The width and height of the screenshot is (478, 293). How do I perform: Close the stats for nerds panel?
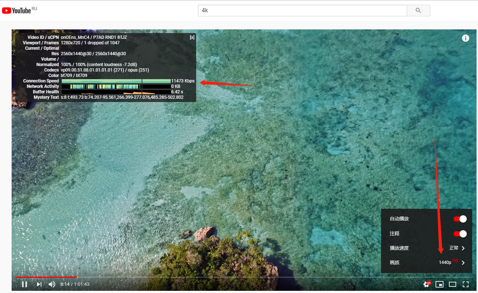pos(192,37)
